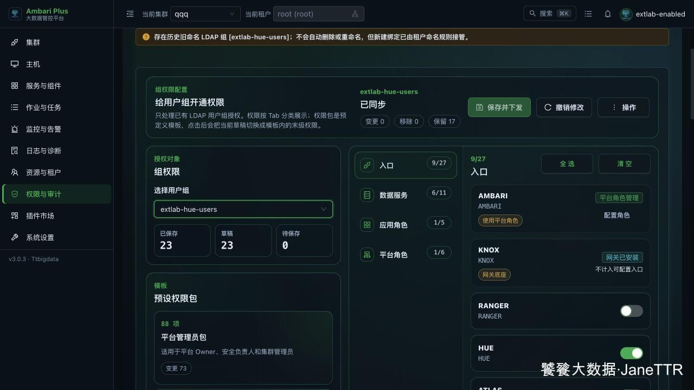
Task: Select the 平台管理员包 preset package
Action: click(243, 347)
